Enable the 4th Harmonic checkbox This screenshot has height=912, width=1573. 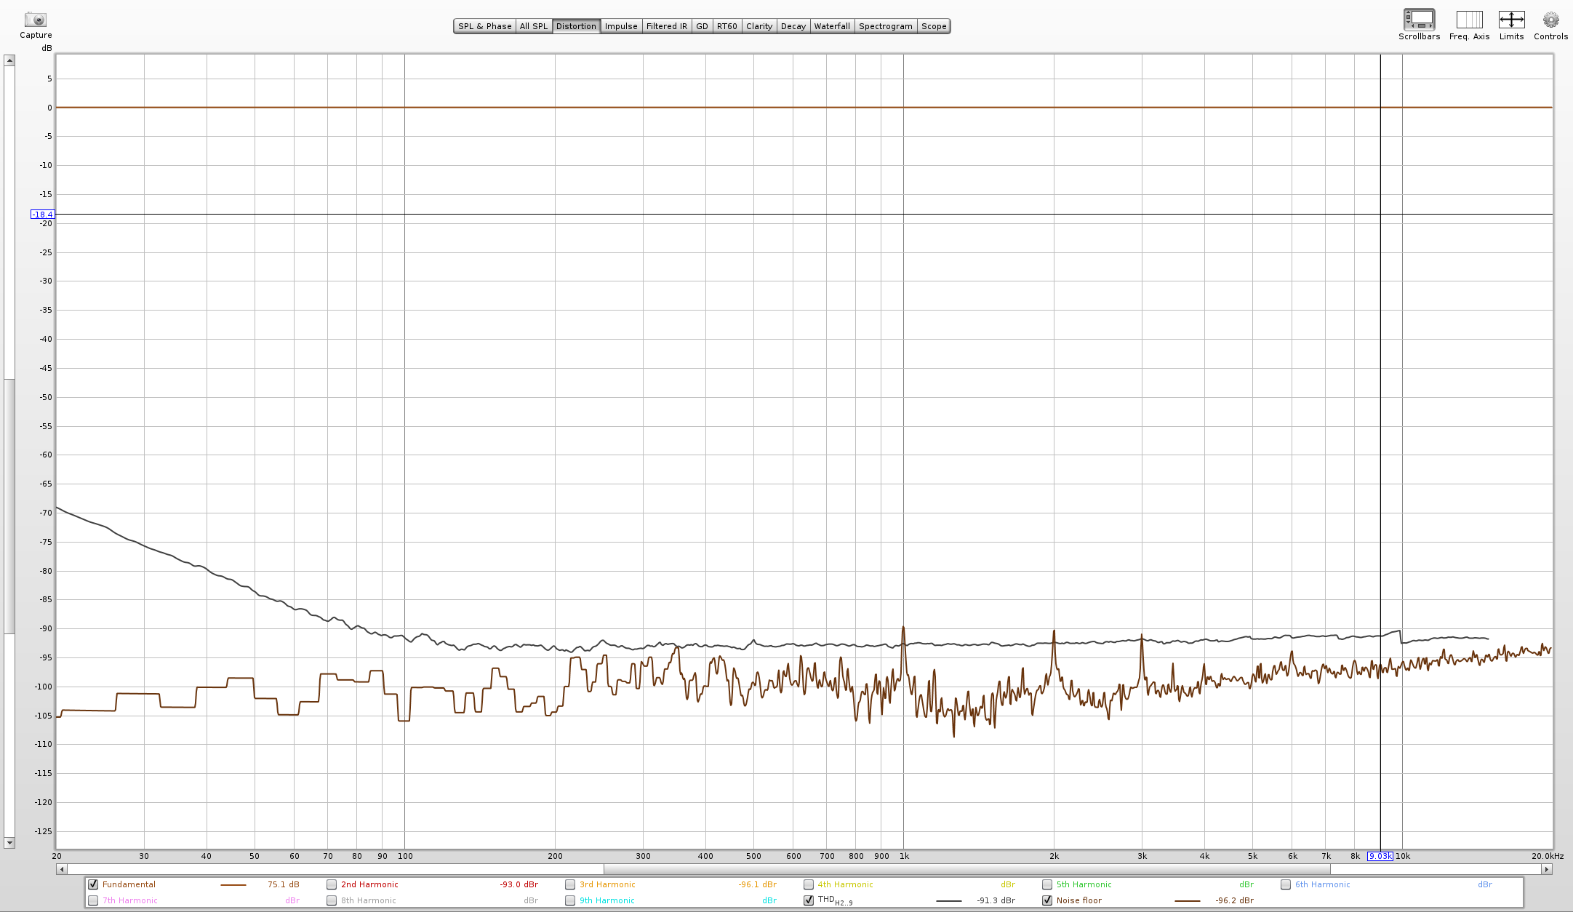pyautogui.click(x=809, y=884)
